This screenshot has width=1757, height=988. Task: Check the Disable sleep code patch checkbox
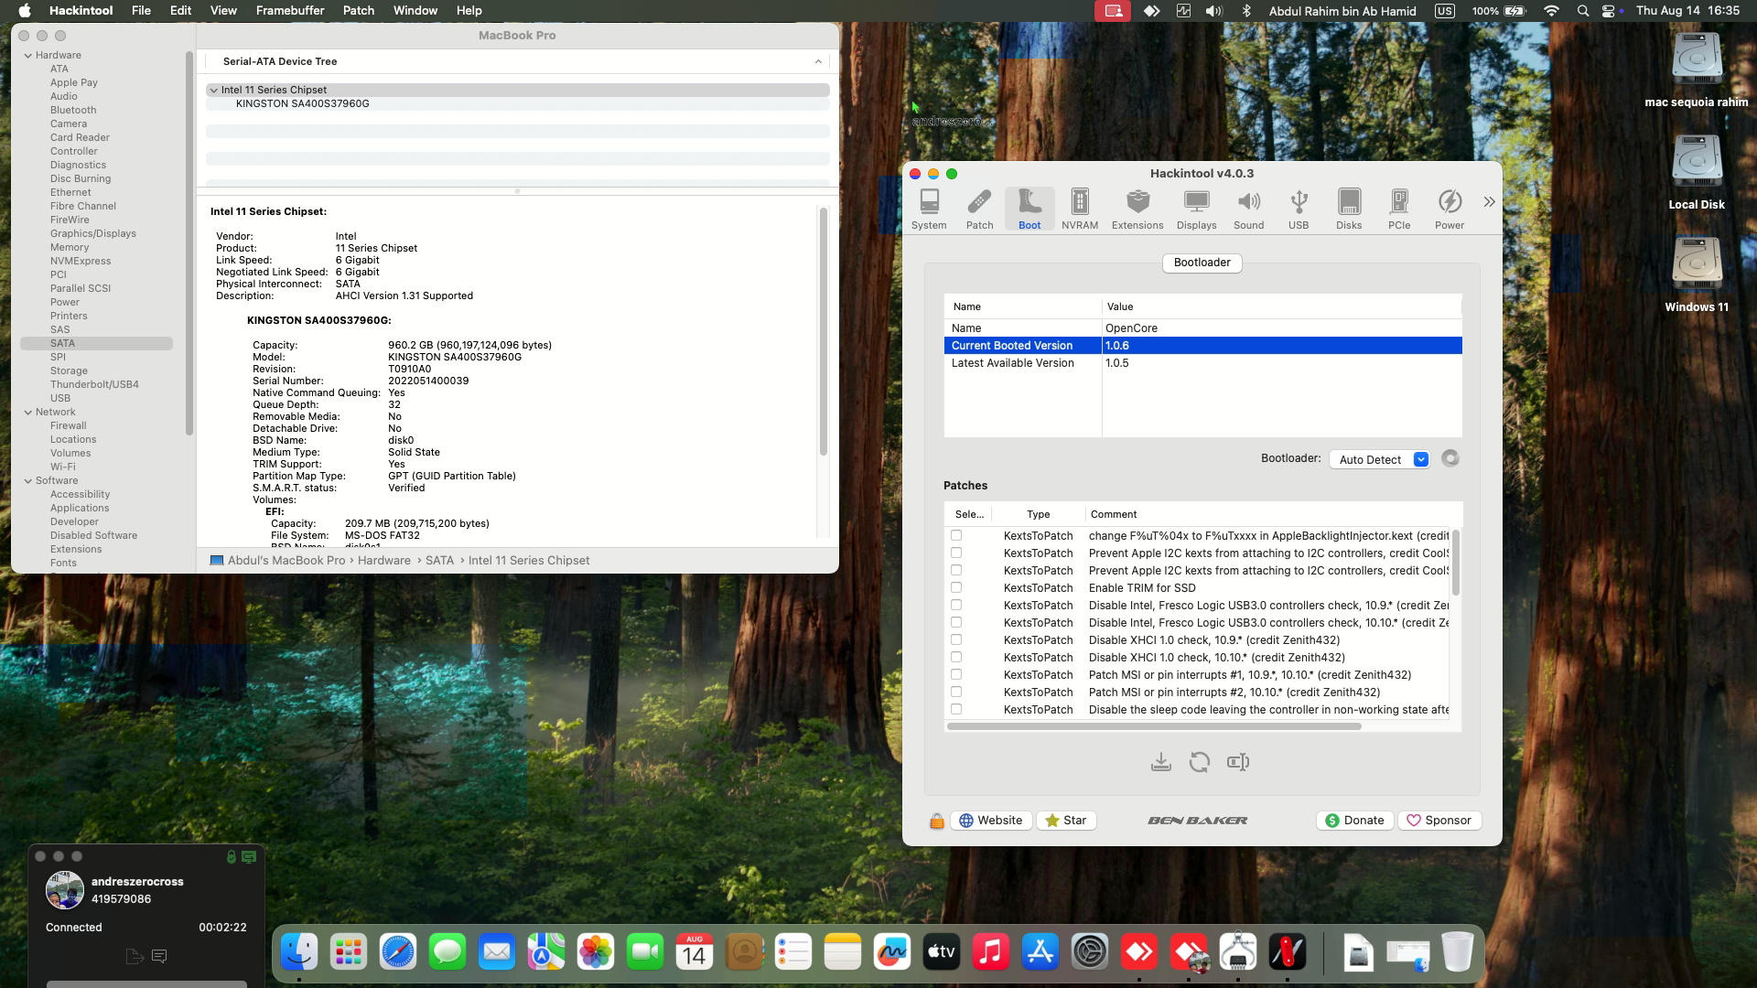(956, 709)
